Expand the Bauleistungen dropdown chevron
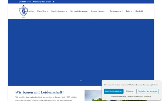 pyautogui.click(x=66, y=11)
